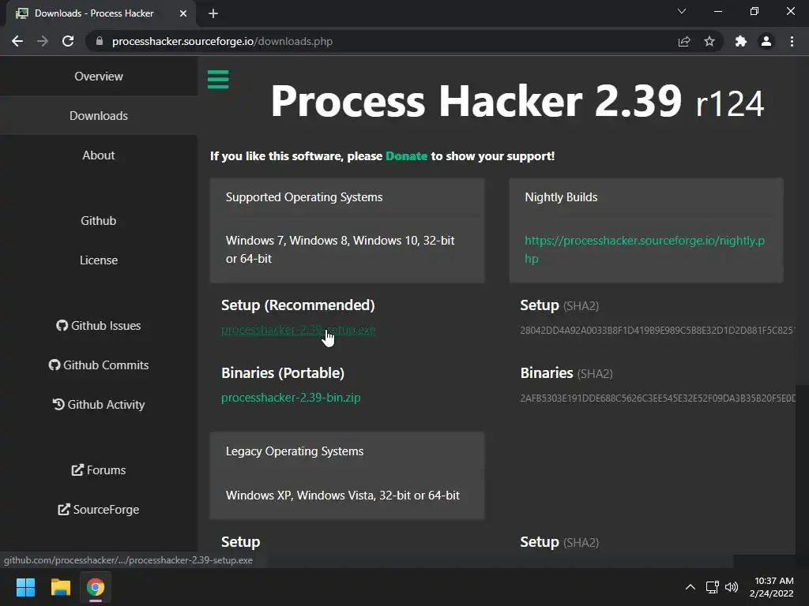Go back using the browser back arrow
Screen dimensions: 809x606
pos(17,41)
